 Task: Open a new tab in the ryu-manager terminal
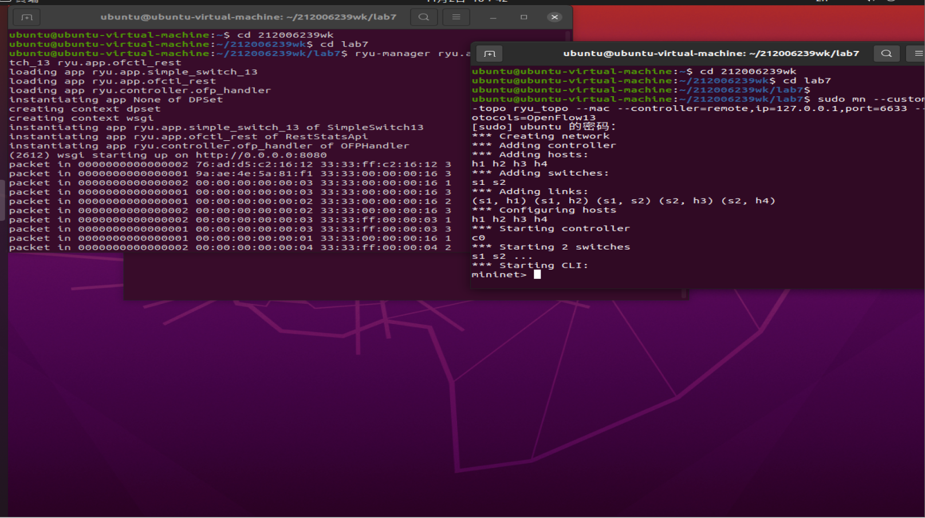(27, 17)
